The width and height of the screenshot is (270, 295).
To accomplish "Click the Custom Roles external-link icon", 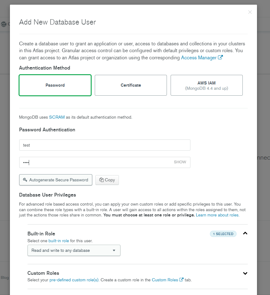I will point(181,279).
